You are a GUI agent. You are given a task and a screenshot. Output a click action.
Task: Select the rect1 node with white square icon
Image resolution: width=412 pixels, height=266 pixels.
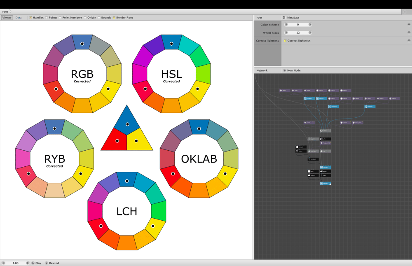[313, 171]
